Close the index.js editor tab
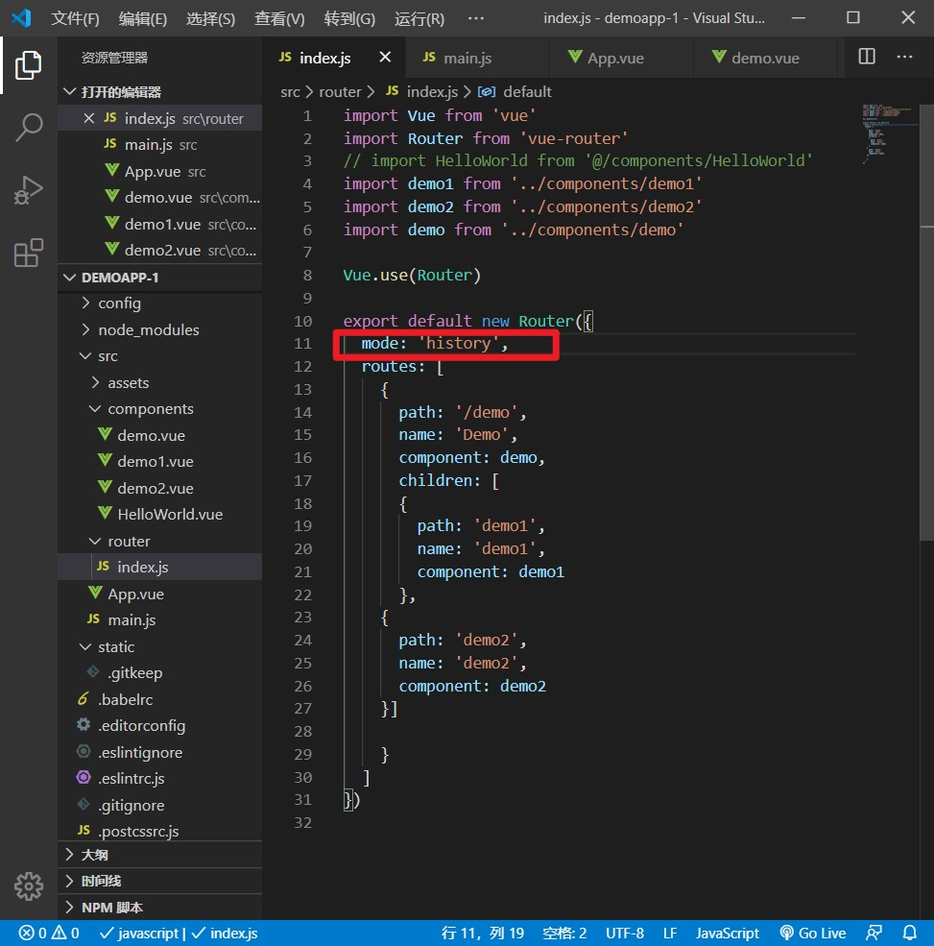Viewport: 934px width, 946px height. 385,58
